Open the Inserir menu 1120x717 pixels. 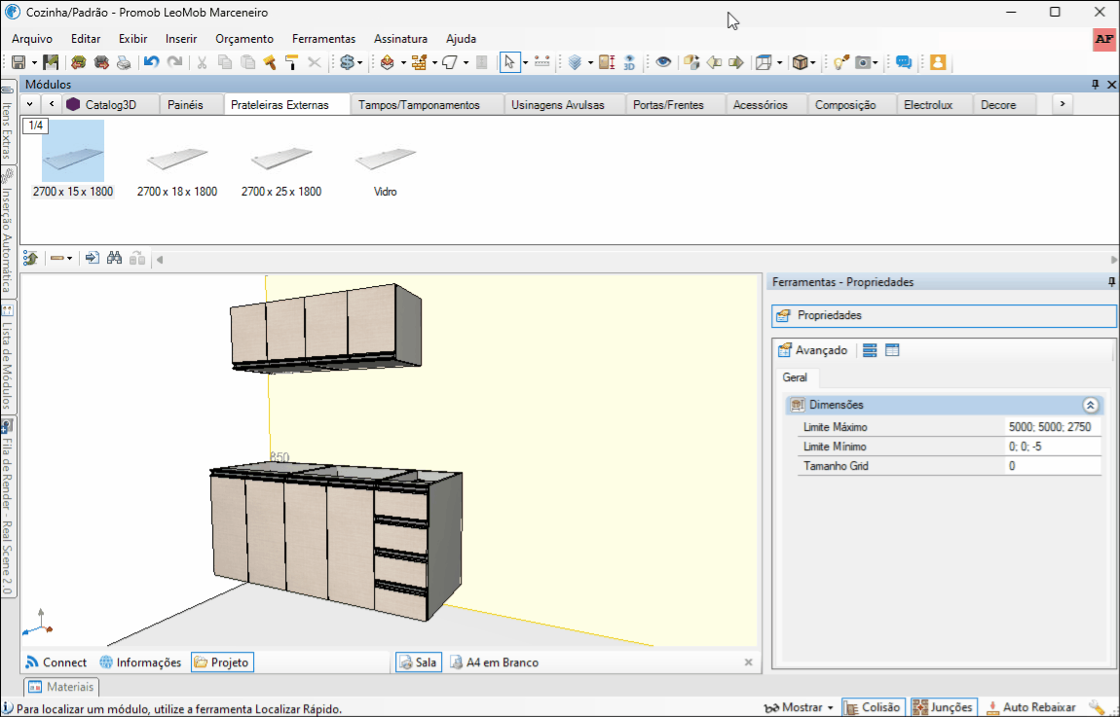[x=181, y=39]
